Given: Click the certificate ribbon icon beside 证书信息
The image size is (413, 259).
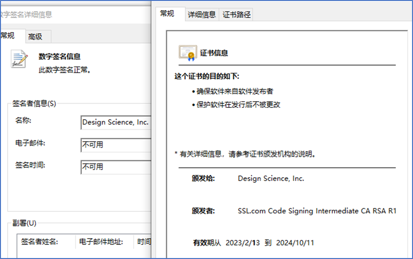Looking at the screenshot, I should pyautogui.click(x=188, y=53).
